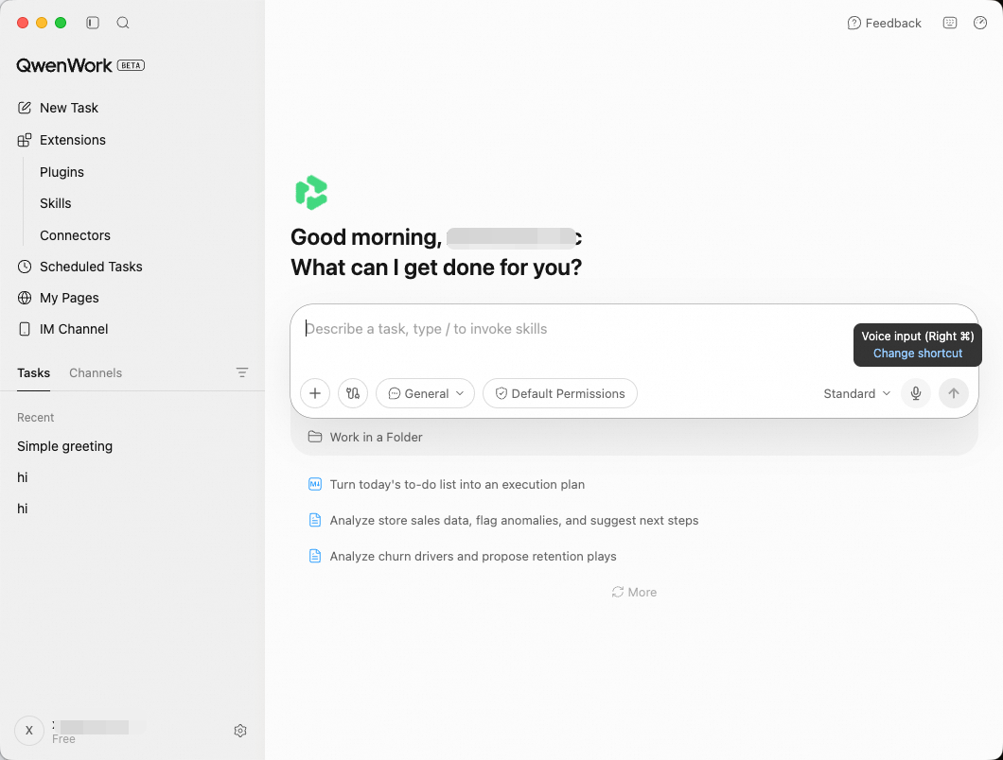Load More suggestions
1003x760 pixels.
(634, 592)
